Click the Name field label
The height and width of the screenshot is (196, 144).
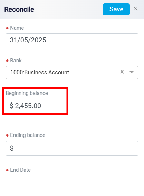pyautogui.click(x=17, y=28)
